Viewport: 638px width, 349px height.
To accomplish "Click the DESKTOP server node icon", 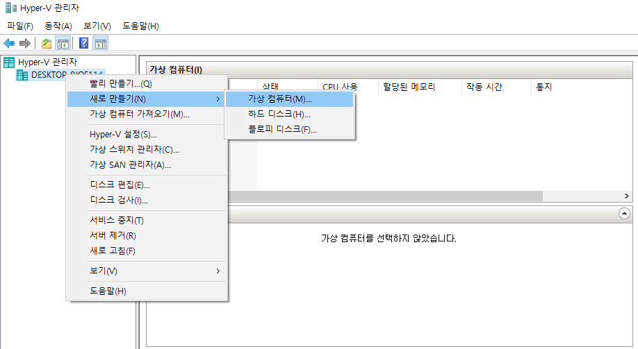I will (x=22, y=75).
